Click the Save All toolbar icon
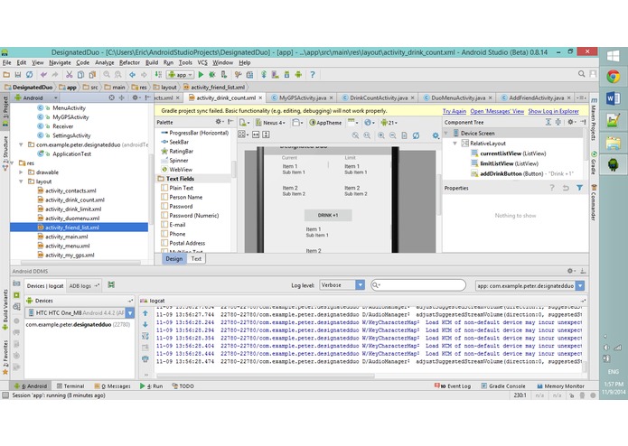This screenshot has height=446, width=628. click(18, 75)
